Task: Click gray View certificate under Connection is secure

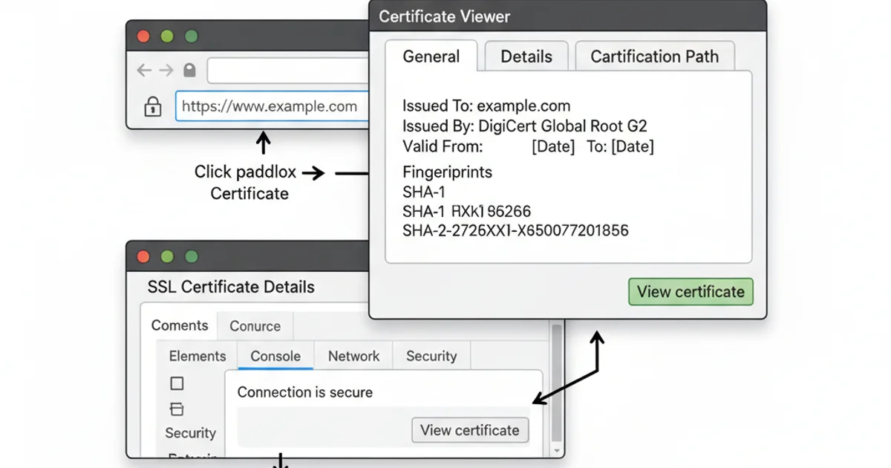Action: click(x=469, y=430)
